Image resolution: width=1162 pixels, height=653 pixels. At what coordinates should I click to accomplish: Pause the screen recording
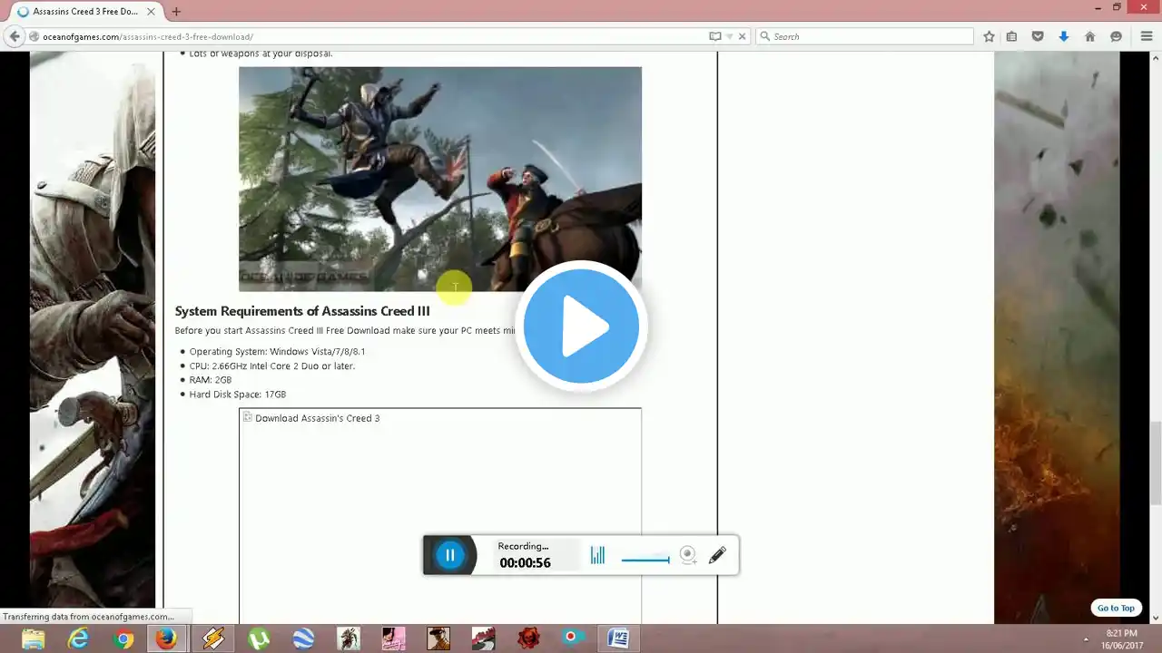[449, 555]
